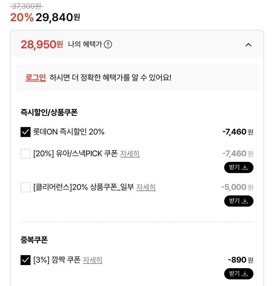Download the 유아/스낵PICK coupon via 받기

pyautogui.click(x=239, y=167)
